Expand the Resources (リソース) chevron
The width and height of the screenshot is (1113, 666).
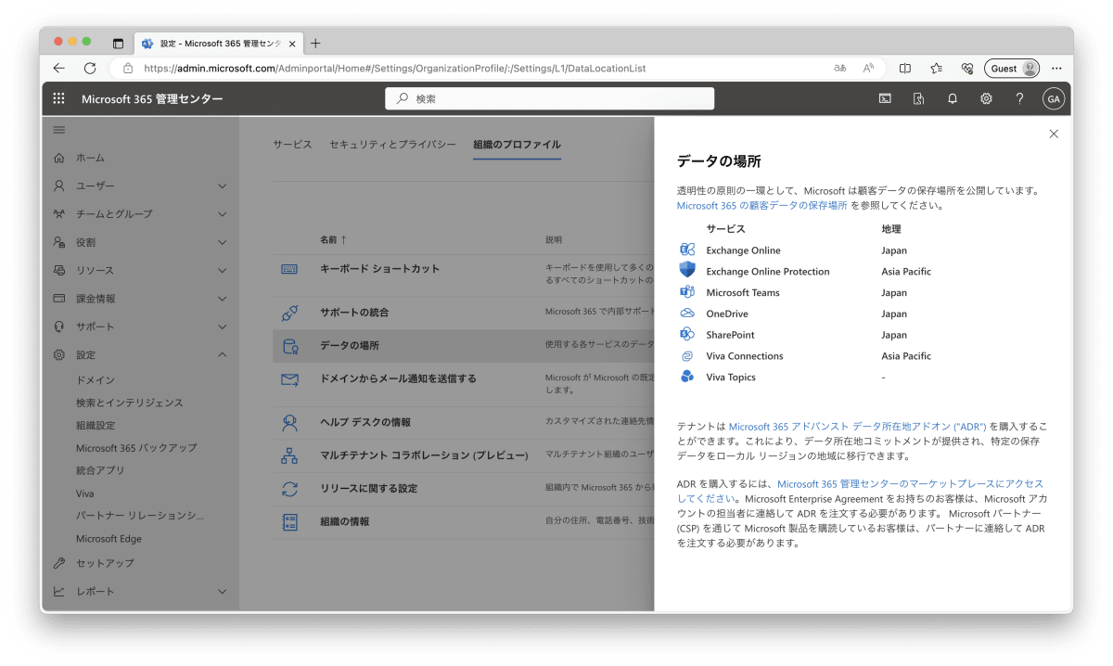click(x=222, y=271)
